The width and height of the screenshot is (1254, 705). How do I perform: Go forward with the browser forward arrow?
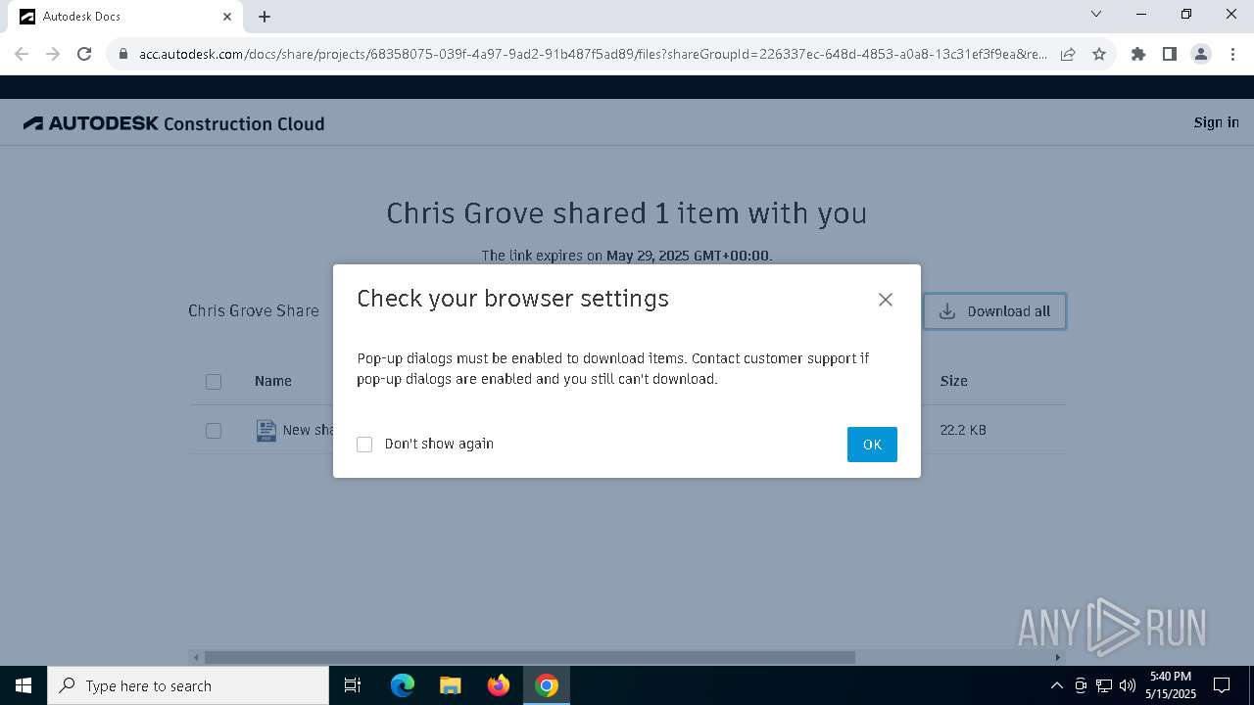coord(53,54)
